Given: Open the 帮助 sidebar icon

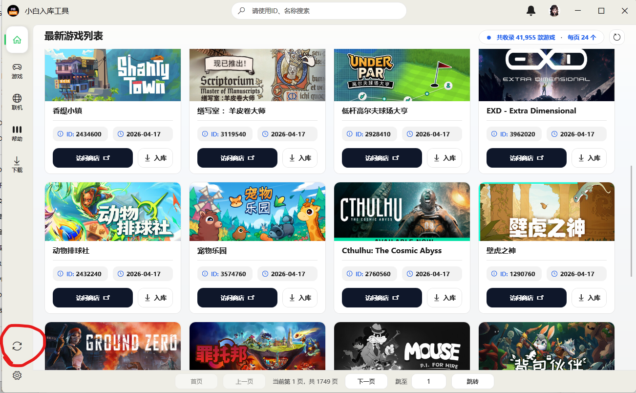Looking at the screenshot, I should [17, 133].
